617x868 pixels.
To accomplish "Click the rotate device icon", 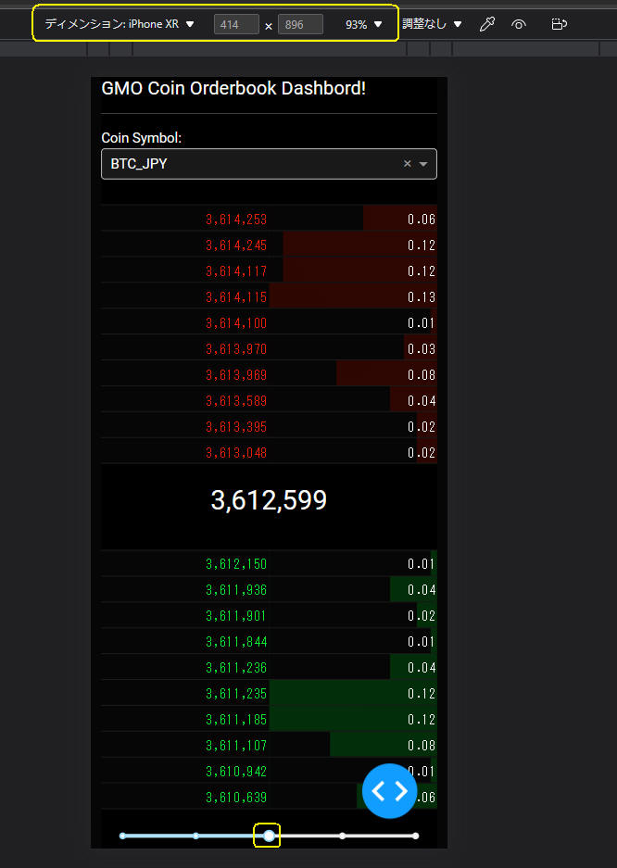I will pos(559,24).
